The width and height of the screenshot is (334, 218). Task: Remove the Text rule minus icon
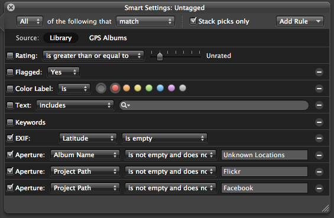point(319,105)
